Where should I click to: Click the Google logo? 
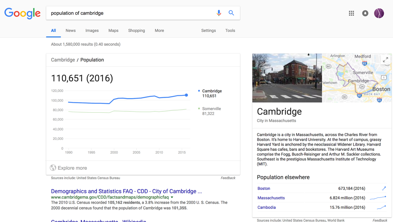(x=22, y=13)
